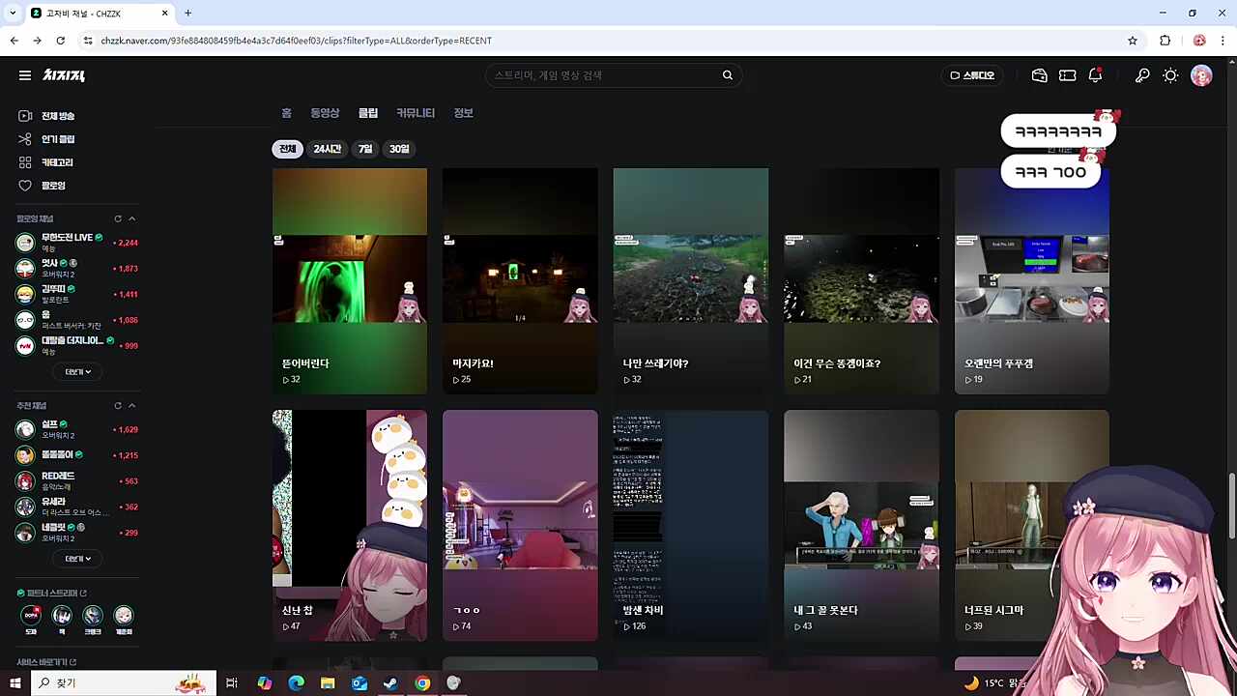The width and height of the screenshot is (1237, 696).
Task: Collapse the 추천 채널 section
Action: [x=132, y=406]
